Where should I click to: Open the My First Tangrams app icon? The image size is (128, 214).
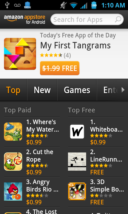(20, 54)
